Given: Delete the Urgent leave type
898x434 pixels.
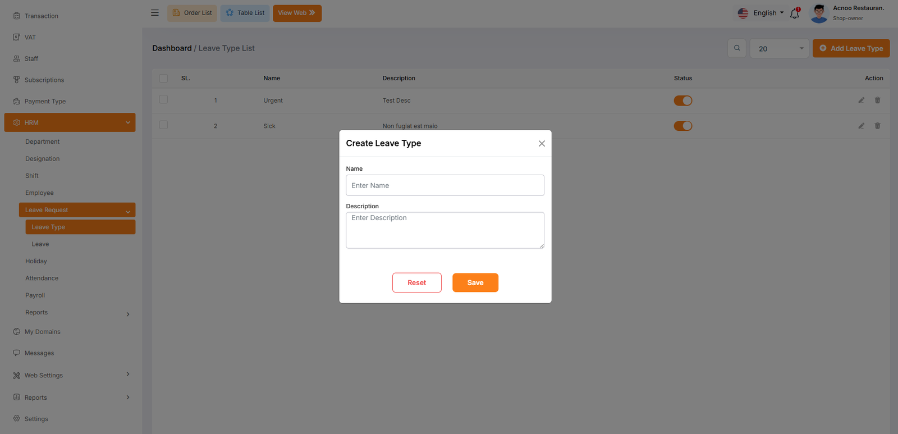Looking at the screenshot, I should click(877, 100).
